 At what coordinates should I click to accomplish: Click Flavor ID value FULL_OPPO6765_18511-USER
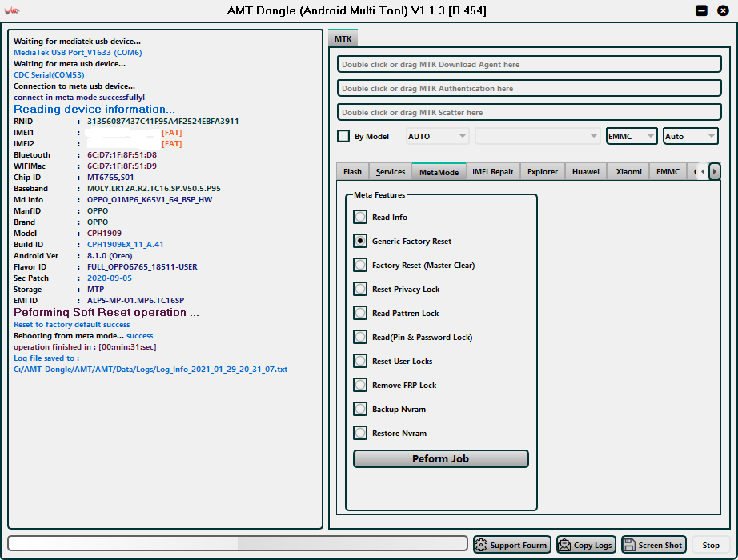click(x=142, y=267)
